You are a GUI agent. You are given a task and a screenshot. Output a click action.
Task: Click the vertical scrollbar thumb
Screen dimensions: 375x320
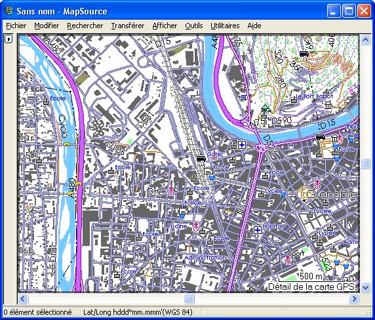[x=365, y=163]
